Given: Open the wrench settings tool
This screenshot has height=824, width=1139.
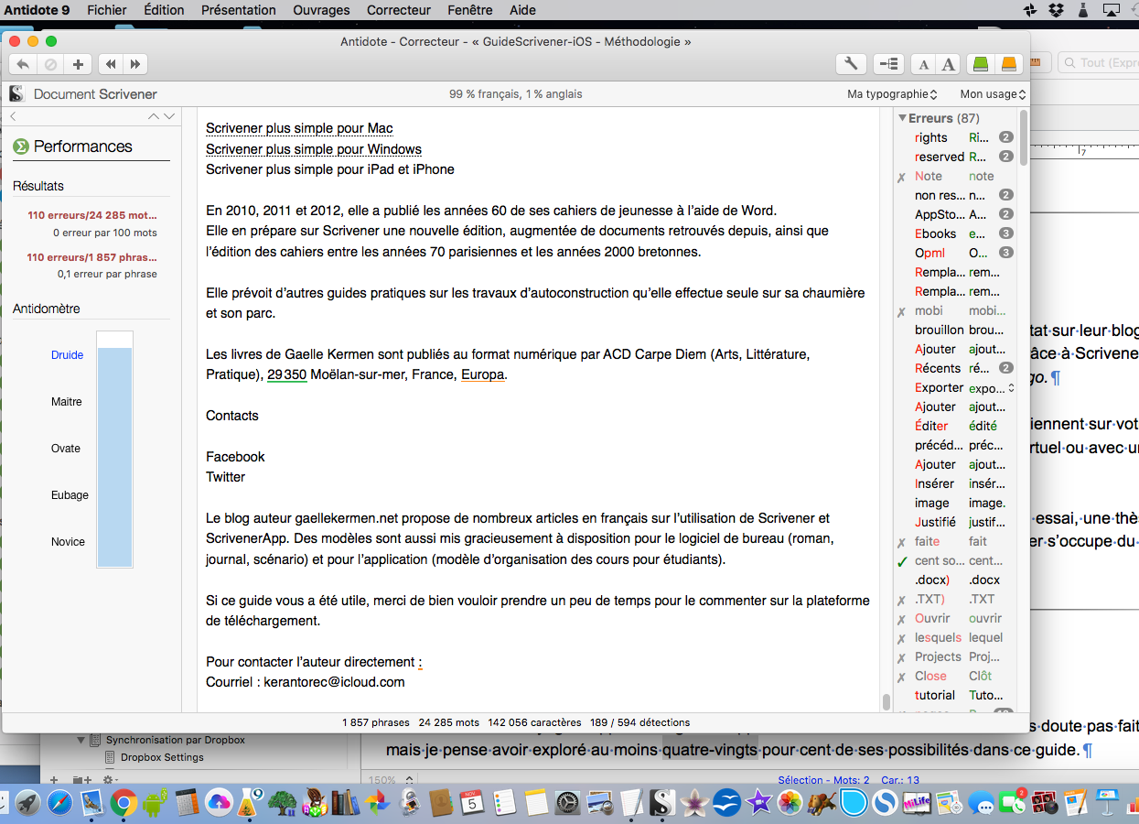Looking at the screenshot, I should tap(851, 64).
